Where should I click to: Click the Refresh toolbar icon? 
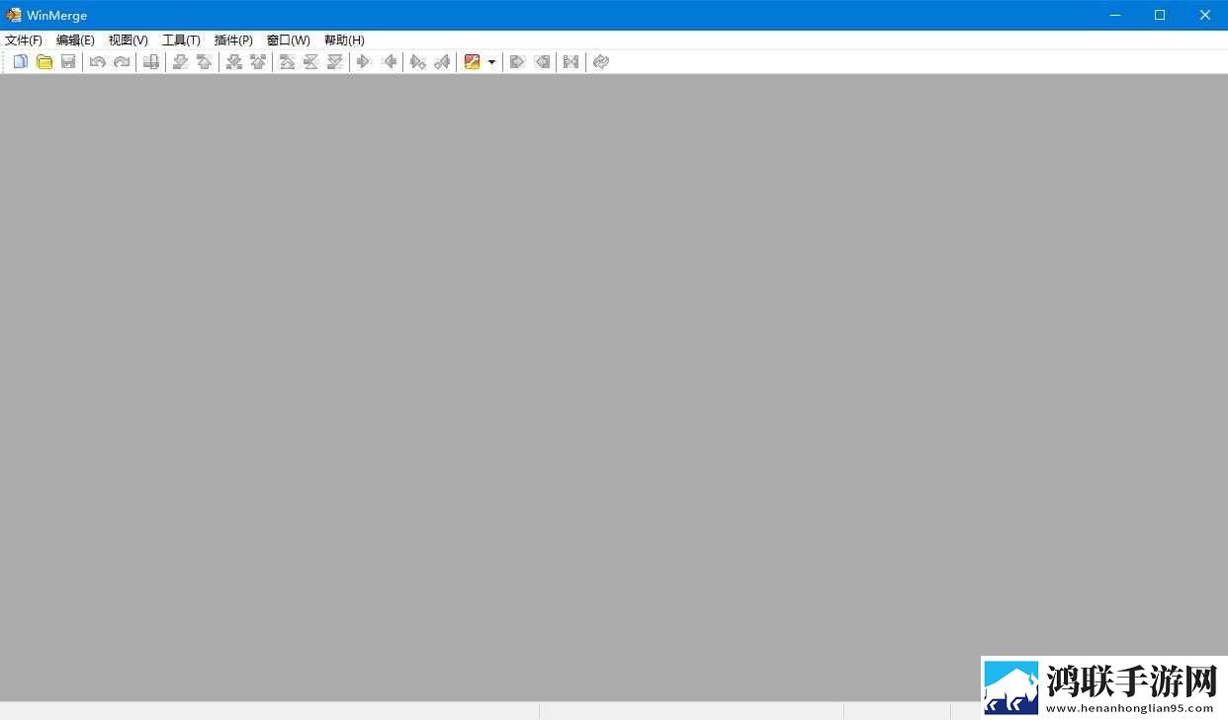[600, 62]
